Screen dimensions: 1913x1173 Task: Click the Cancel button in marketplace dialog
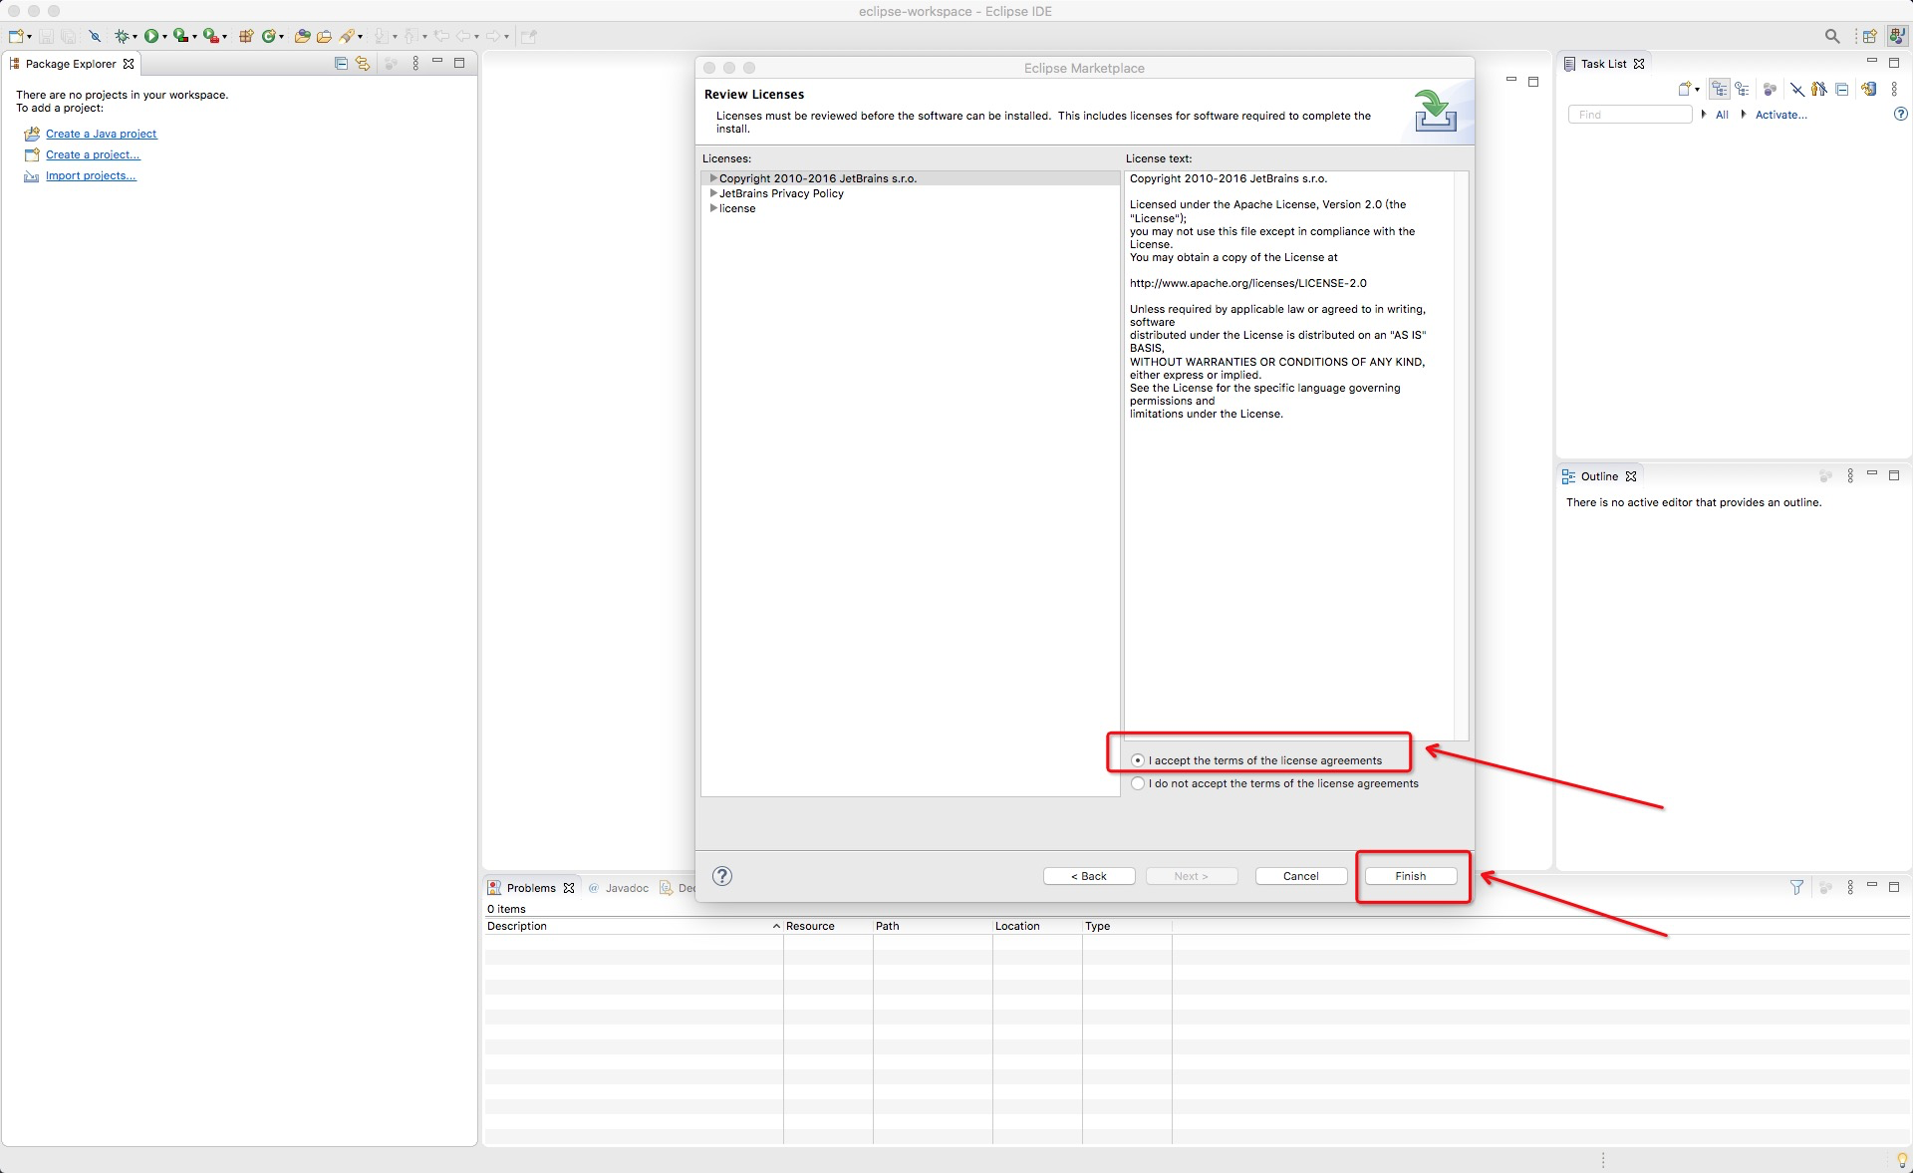(1301, 876)
